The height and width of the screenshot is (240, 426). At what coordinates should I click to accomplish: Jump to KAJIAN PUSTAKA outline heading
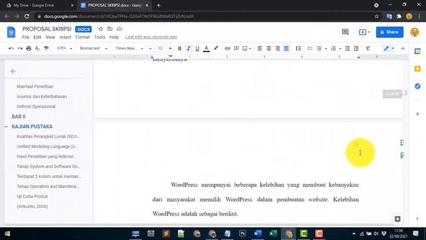(32, 127)
